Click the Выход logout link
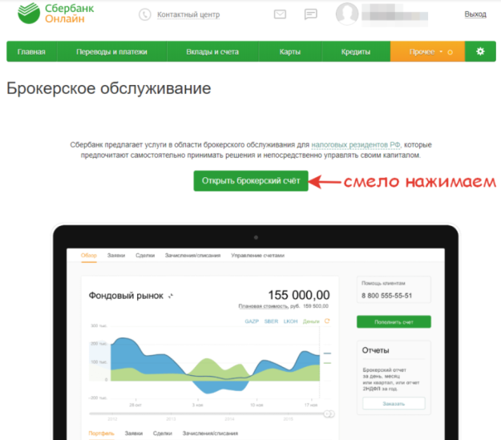The image size is (501, 440). 475,14
